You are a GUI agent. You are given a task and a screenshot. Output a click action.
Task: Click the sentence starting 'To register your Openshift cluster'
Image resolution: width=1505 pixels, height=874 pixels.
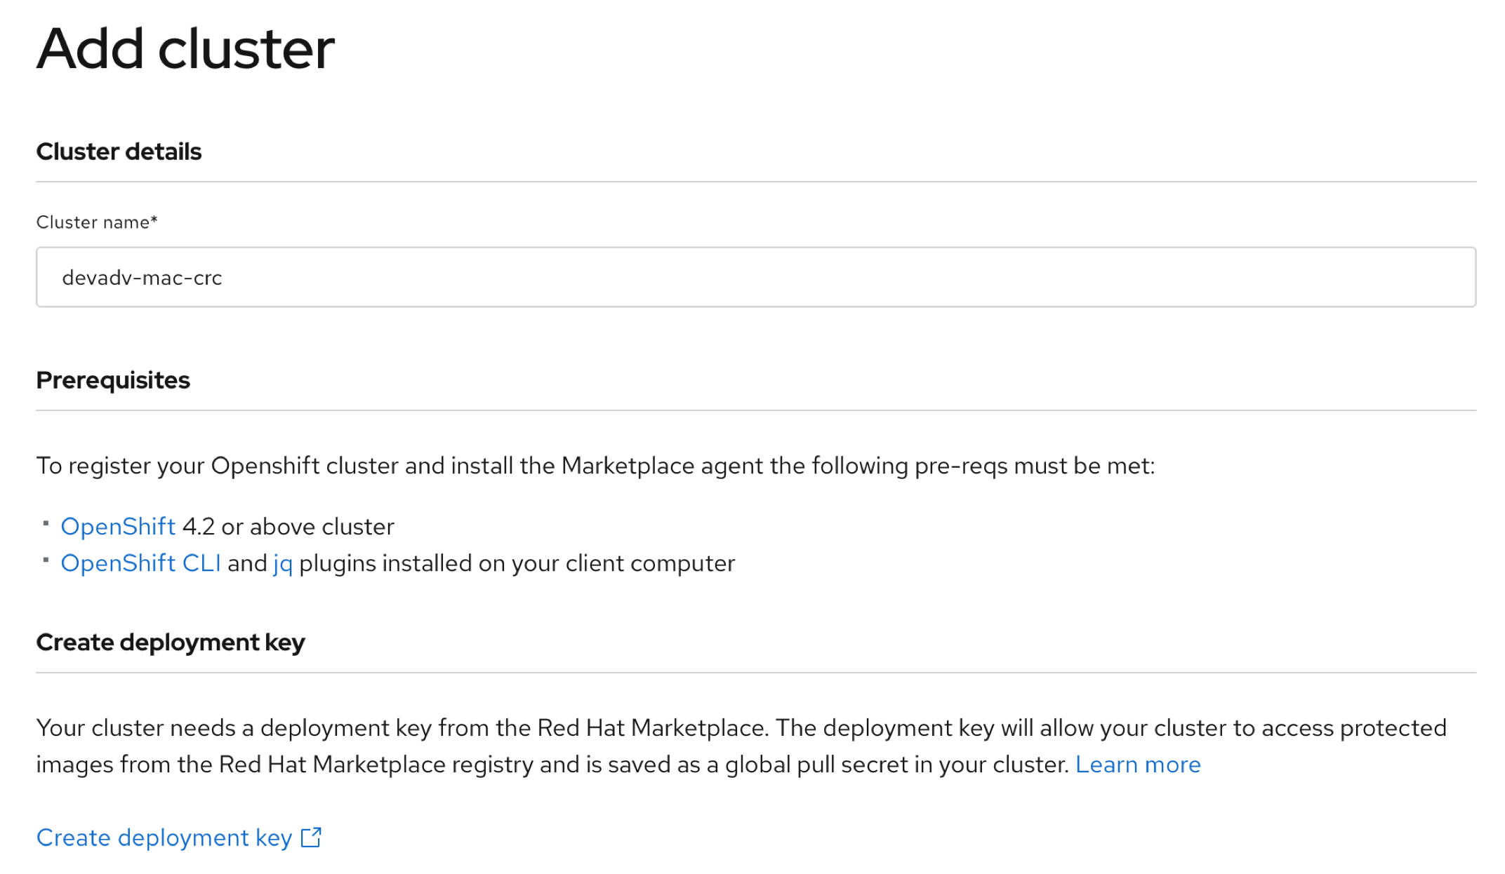595,466
